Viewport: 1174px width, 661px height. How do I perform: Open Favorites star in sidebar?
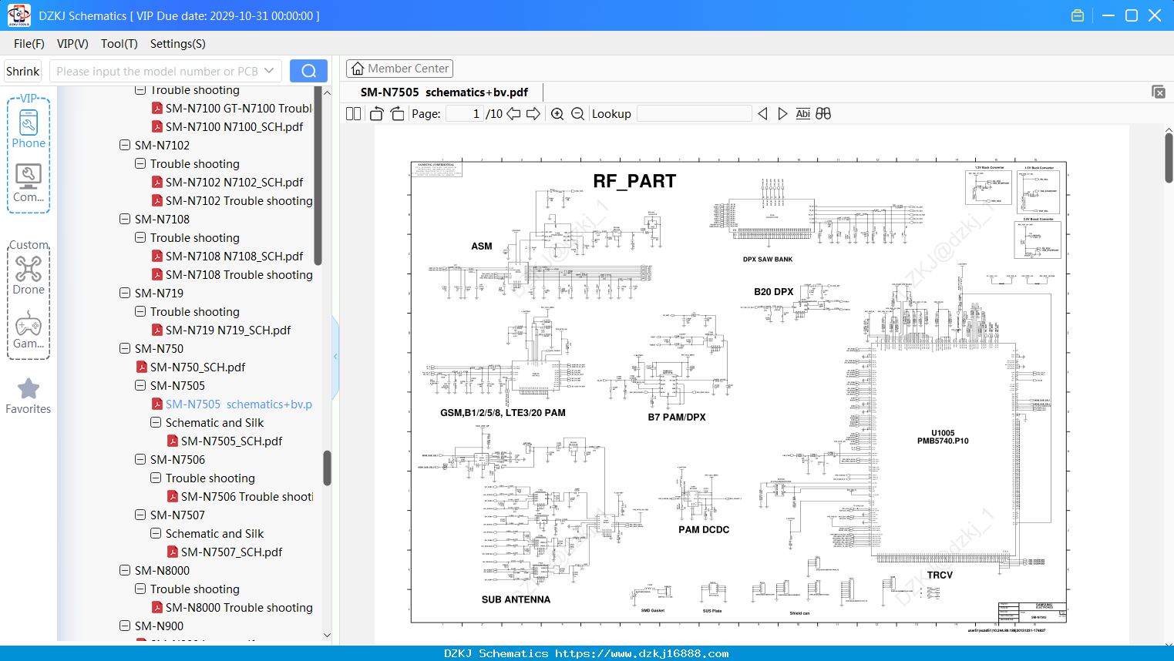pos(29,397)
